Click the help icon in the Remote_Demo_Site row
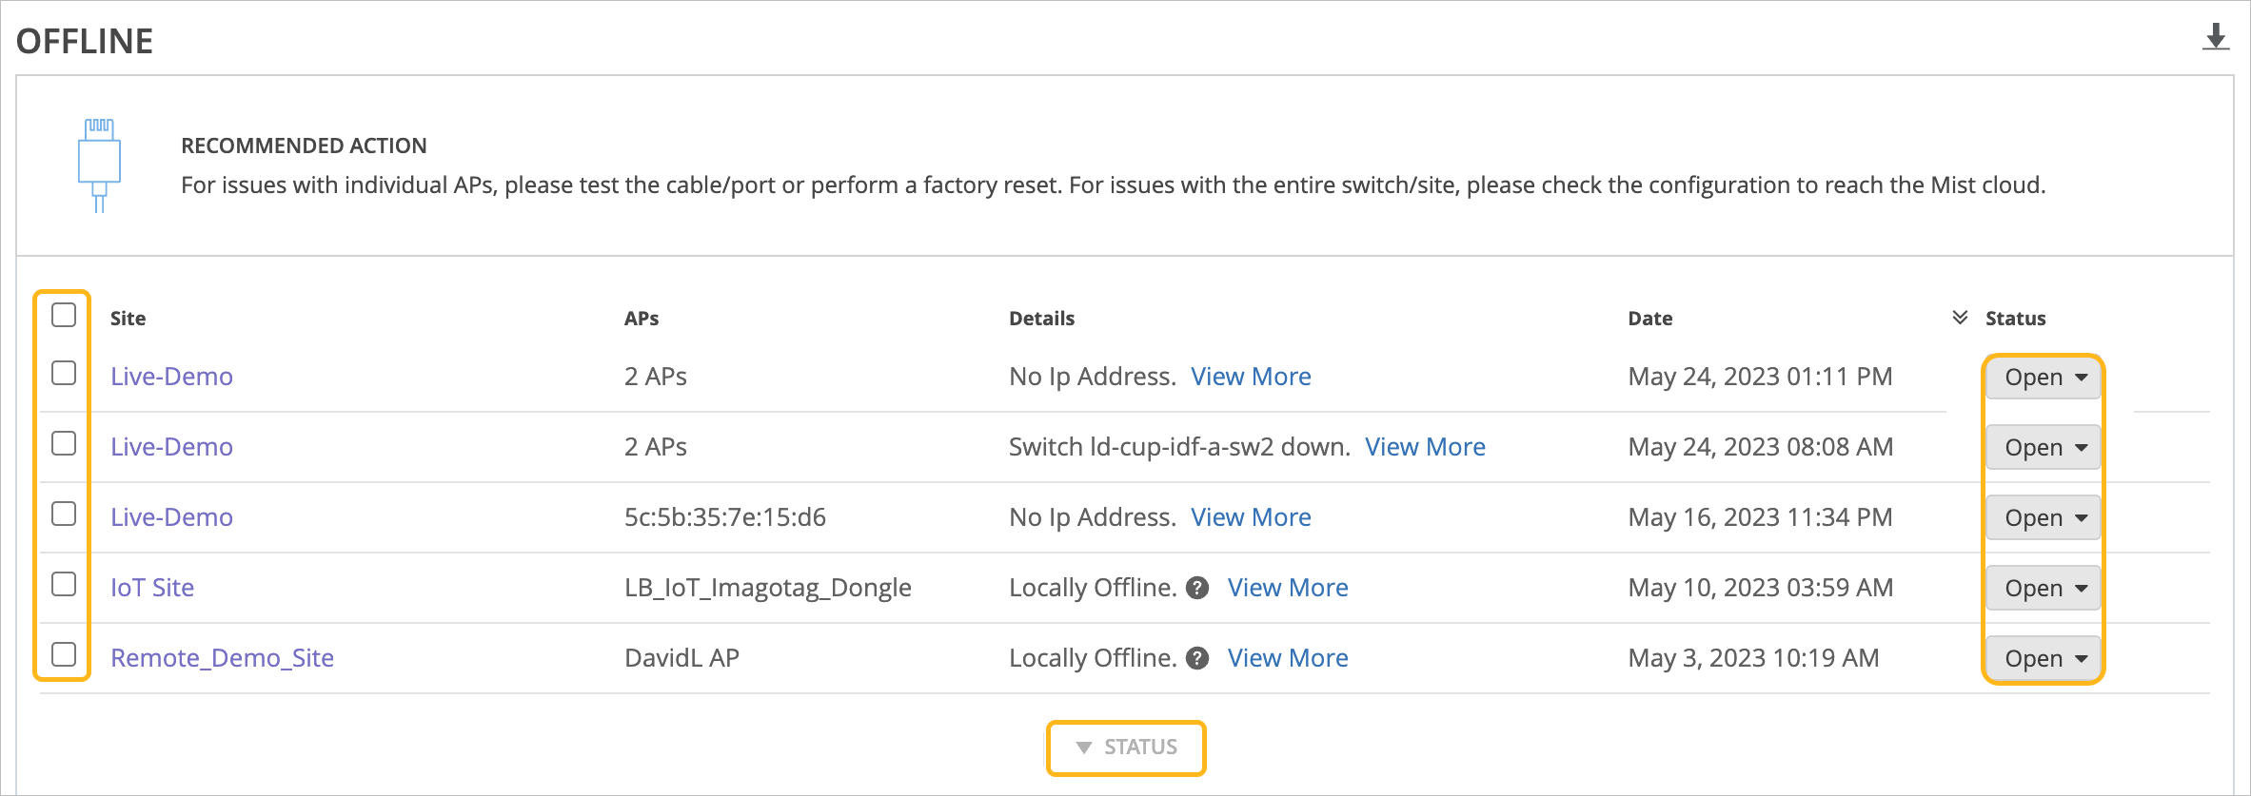Screen dimensions: 2251x796 click(1198, 658)
